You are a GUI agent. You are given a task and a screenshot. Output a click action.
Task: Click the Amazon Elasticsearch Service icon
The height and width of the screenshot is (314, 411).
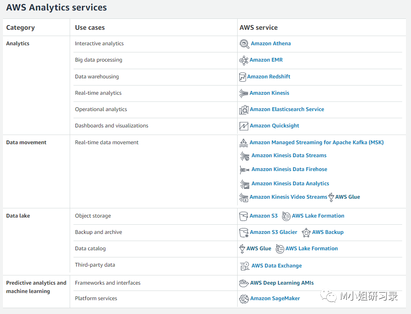click(244, 110)
